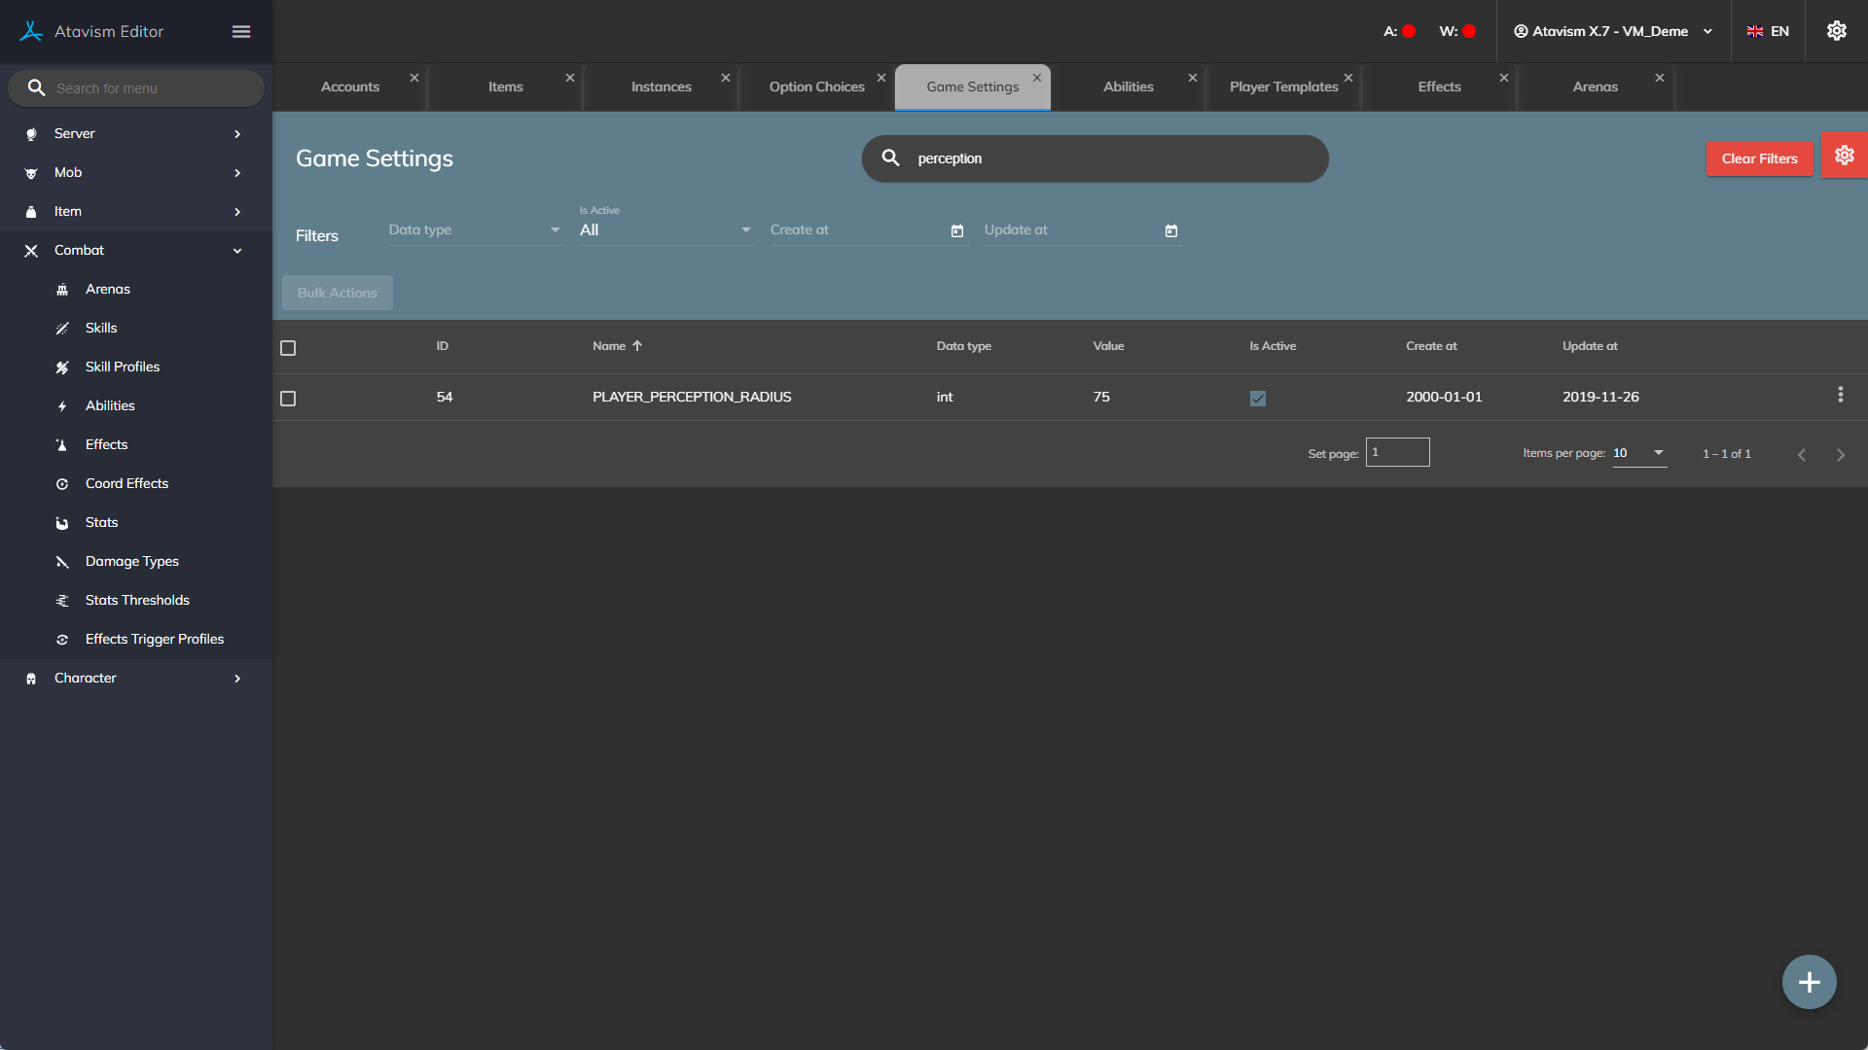
Task: Click the Set page input field
Action: pos(1397,452)
